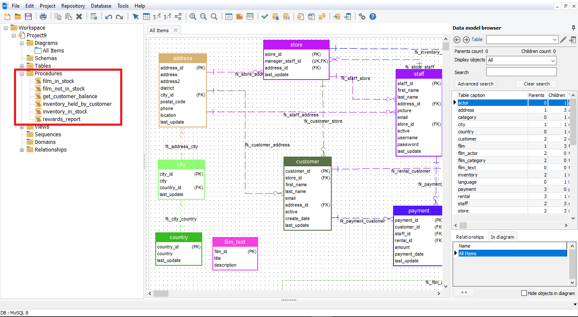Zoom in using the magnifier plus icon
Viewport: 578px width, 317px height.
point(193,17)
